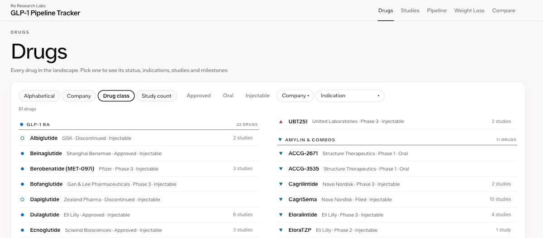
Task: Open the ACCG-2671 drug entry
Action: (x=397, y=153)
